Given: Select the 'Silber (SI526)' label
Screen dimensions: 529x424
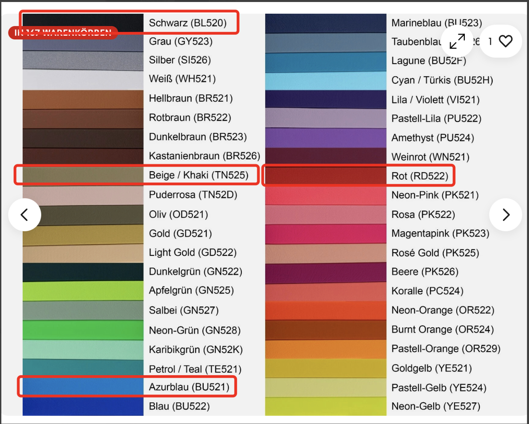Looking at the screenshot, I should pyautogui.click(x=180, y=60).
